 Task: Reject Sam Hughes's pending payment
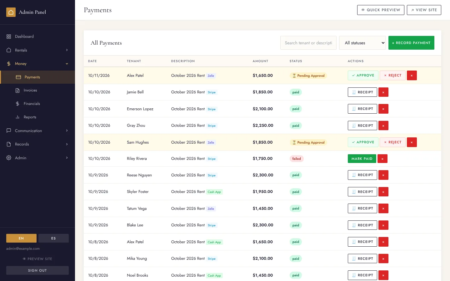392,142
